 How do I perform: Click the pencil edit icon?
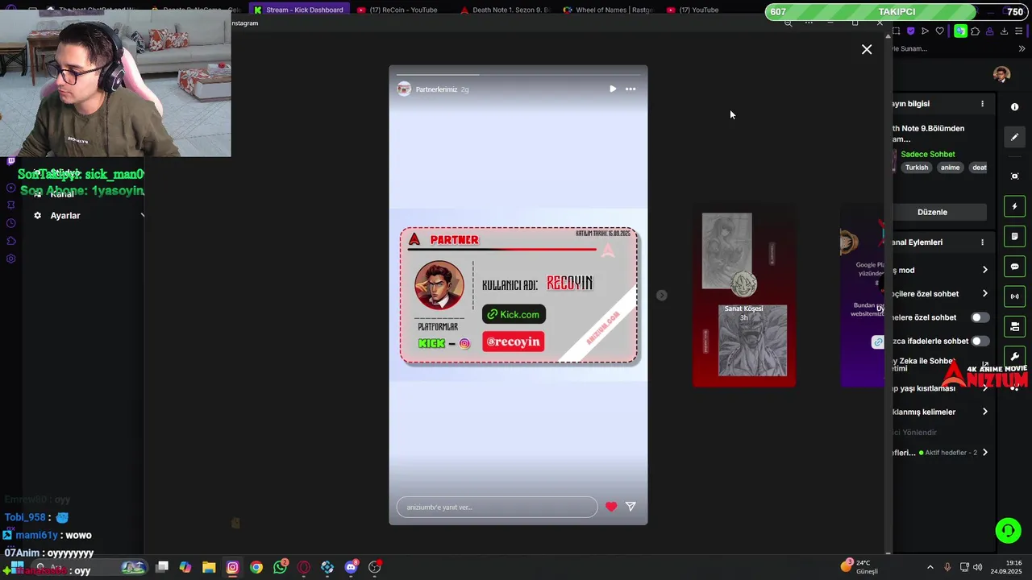pyautogui.click(x=1014, y=137)
